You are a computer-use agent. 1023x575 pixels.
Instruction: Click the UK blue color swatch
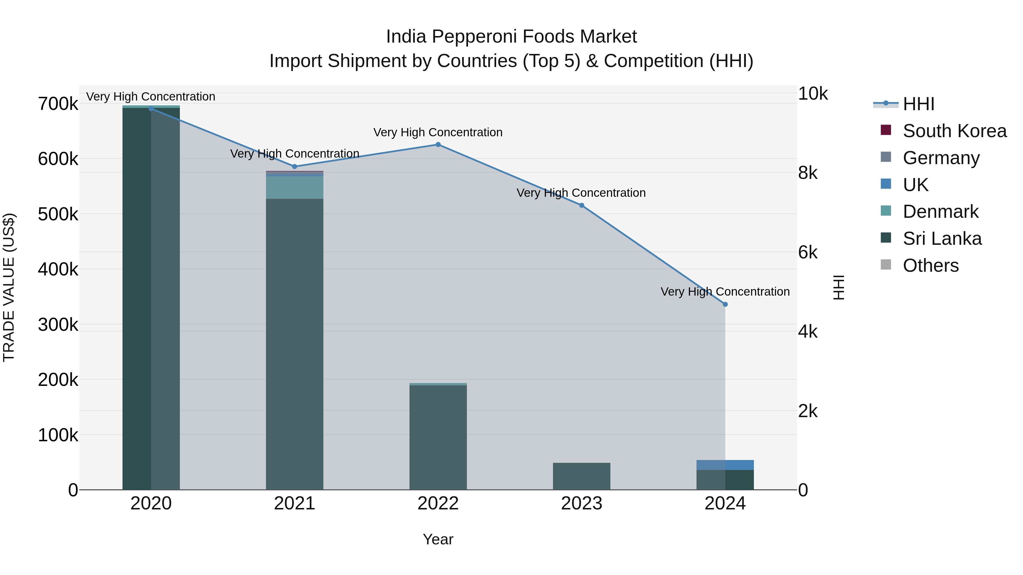coord(885,184)
